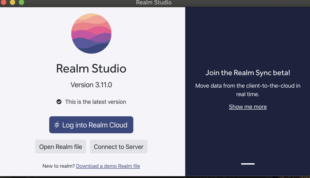This screenshot has width=310, height=178.
Task: Click the latest version checkmark icon
Action: [59, 102]
